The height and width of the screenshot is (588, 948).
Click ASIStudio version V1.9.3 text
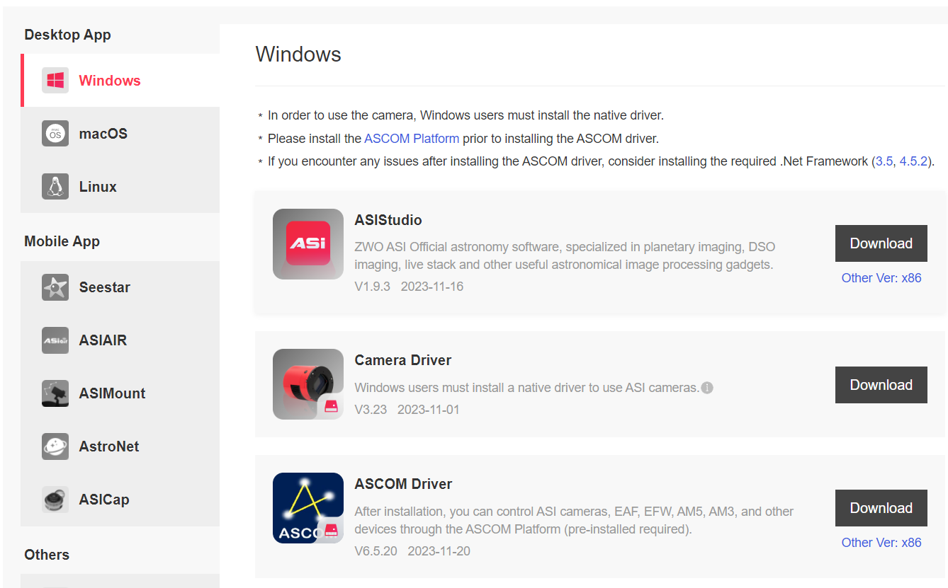point(373,287)
